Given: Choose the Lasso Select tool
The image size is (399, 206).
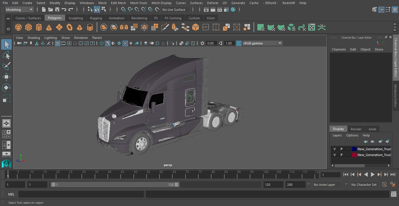Looking at the screenshot, I should pyautogui.click(x=6, y=56).
